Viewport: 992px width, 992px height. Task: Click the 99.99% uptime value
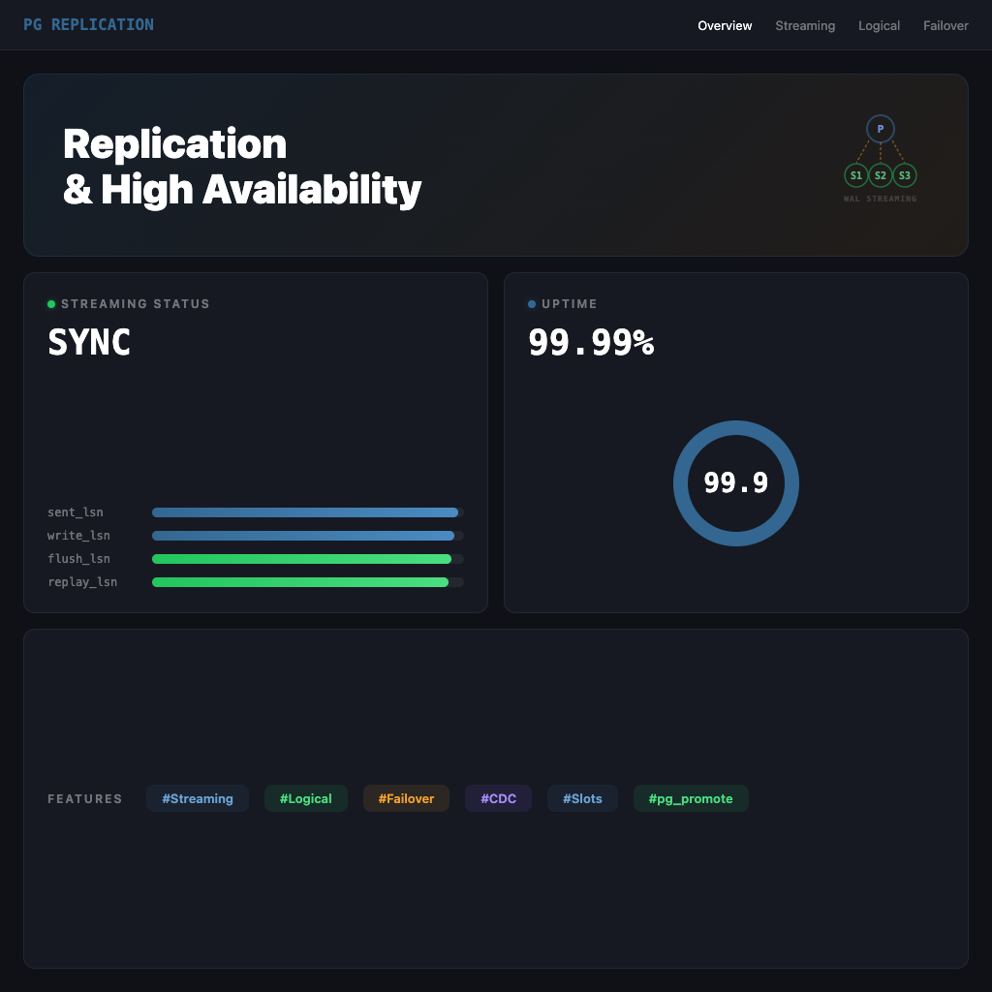[x=591, y=342]
